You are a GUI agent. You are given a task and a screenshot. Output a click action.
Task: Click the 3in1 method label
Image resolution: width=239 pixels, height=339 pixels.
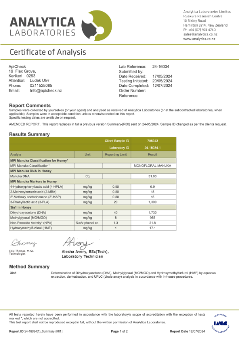[x=13, y=273]
